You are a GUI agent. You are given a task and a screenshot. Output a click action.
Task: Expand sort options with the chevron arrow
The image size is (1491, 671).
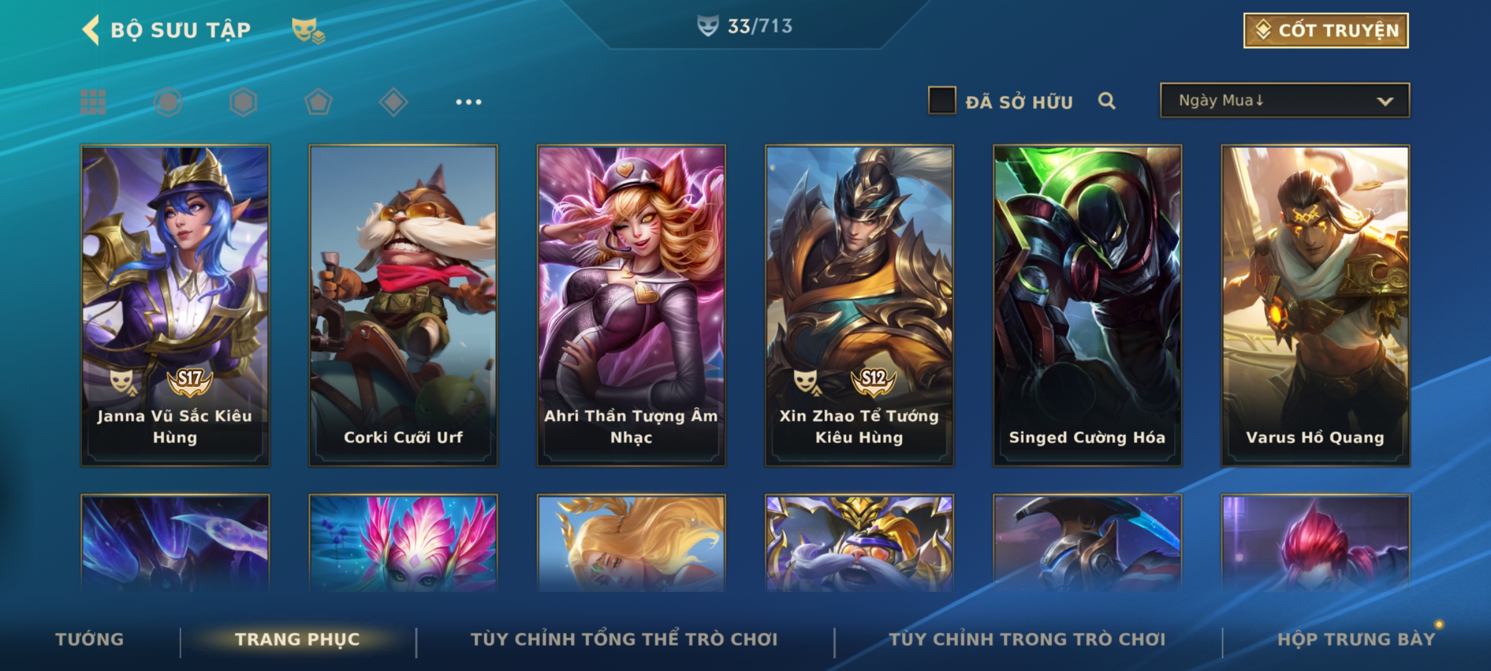[1385, 101]
